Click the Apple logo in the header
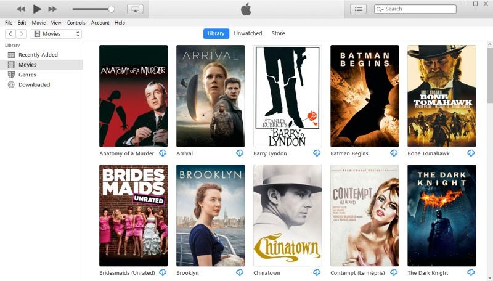This screenshot has height=281, width=493. (x=246, y=9)
